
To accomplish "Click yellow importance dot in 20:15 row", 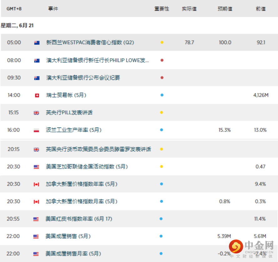I will point(162,149).
